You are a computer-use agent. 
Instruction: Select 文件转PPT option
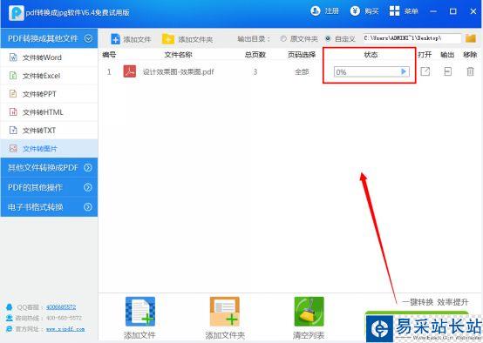tap(50, 94)
